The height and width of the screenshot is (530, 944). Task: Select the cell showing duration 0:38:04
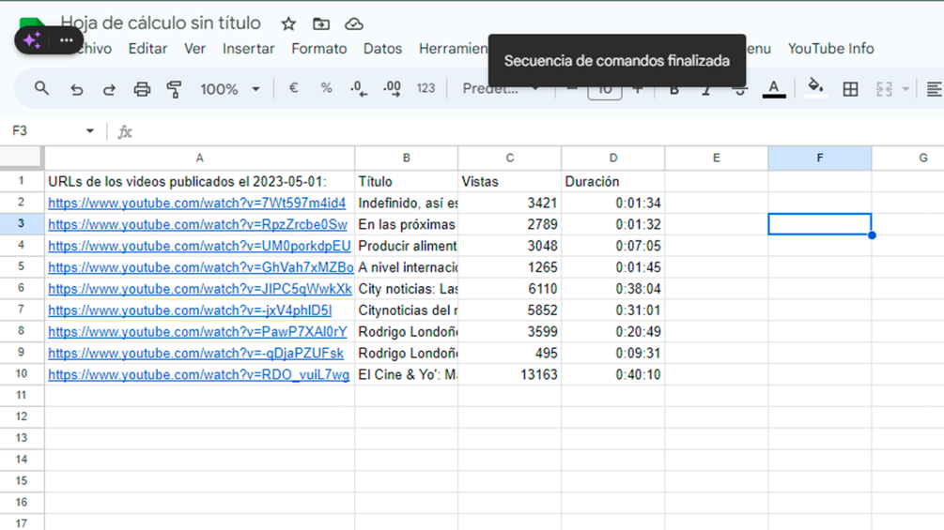pos(612,289)
